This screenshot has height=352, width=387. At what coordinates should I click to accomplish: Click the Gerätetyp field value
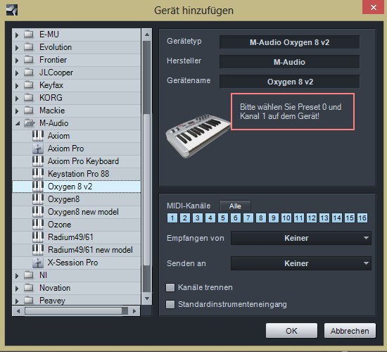point(289,42)
